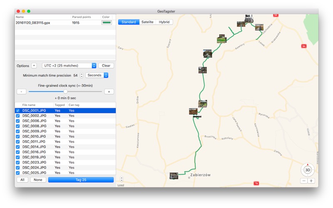Image resolution: width=333 pixels, height=208 pixels.
Task: Toggle checkbox for DSC_0010.JPG
Action: pyautogui.click(x=18, y=136)
